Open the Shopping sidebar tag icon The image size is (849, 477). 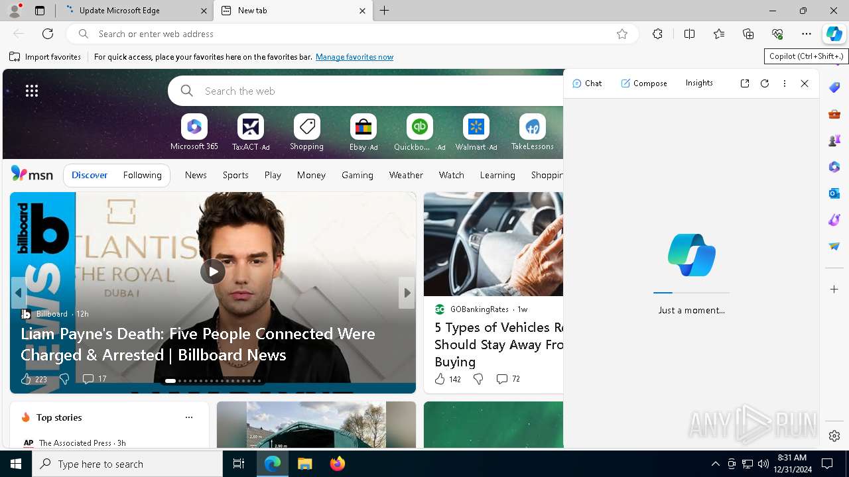pyautogui.click(x=834, y=87)
